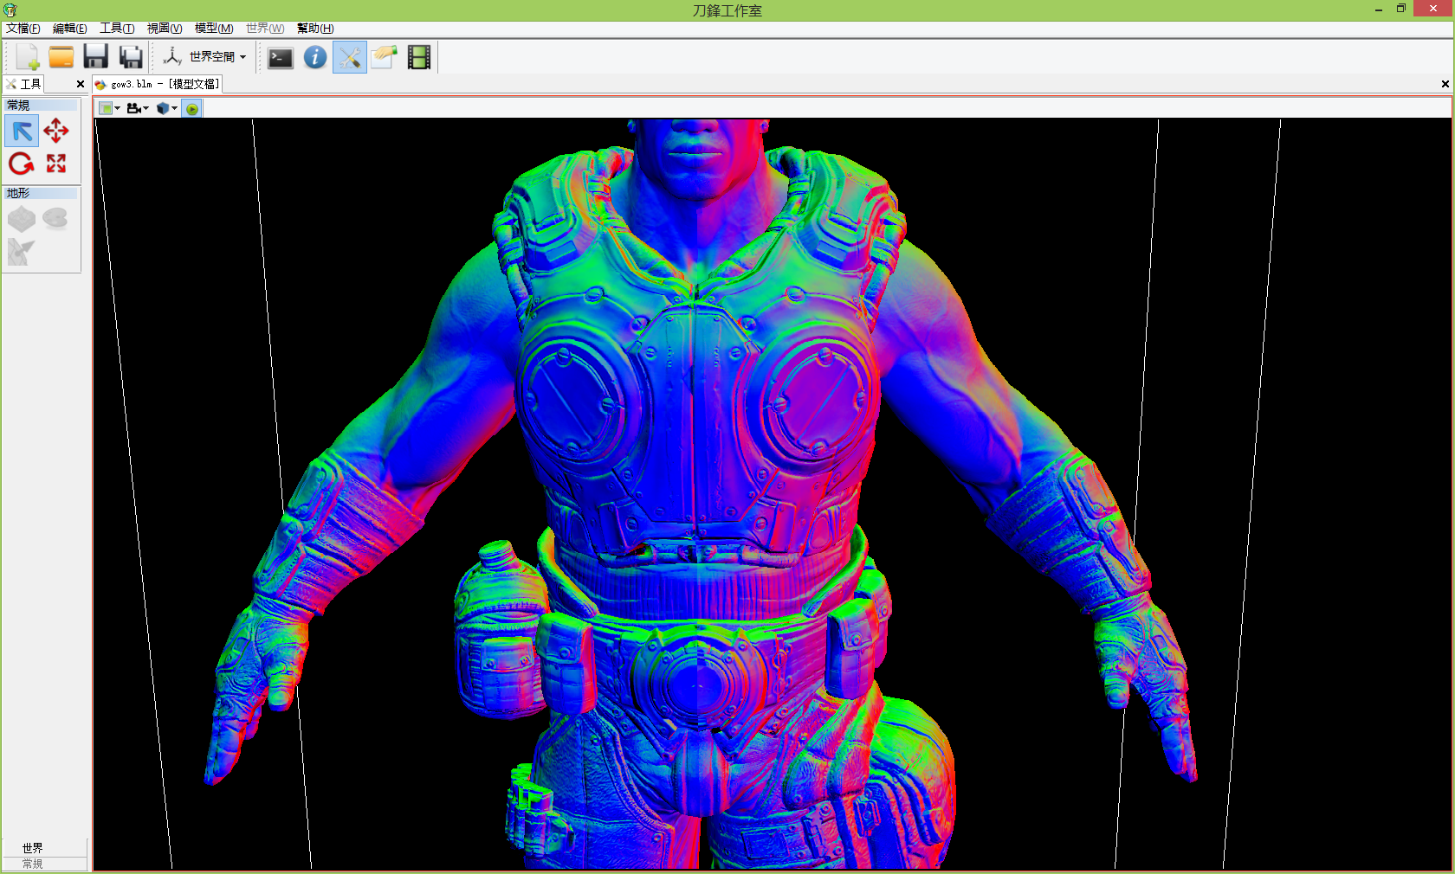Open the 視圖(V) menu
Screen dimensions: 1455x874
point(165,29)
